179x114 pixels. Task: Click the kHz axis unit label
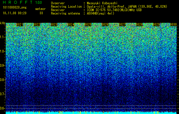pos(3,23)
